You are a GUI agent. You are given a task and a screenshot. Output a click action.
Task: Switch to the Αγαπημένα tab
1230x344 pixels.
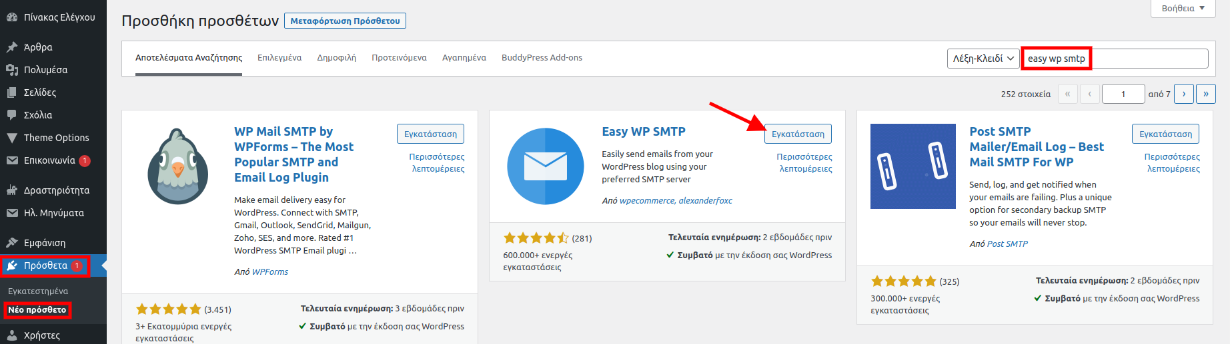(464, 58)
